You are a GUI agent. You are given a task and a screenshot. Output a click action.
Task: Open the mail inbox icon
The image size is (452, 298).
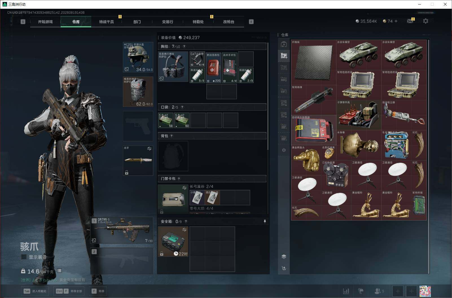(410, 21)
